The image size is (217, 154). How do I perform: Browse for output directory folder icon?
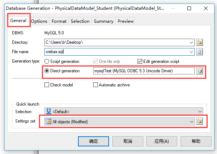pos(199,42)
